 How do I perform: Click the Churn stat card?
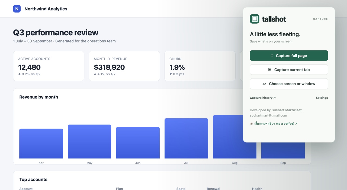point(200,66)
